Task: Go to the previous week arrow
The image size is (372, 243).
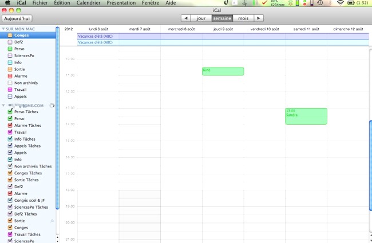Action: pyautogui.click(x=185, y=18)
